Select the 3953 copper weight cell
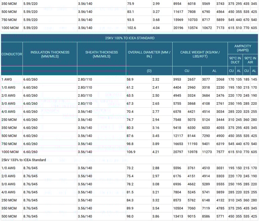The width and height of the screenshot is (259, 221). pyautogui.click(x=178, y=79)
